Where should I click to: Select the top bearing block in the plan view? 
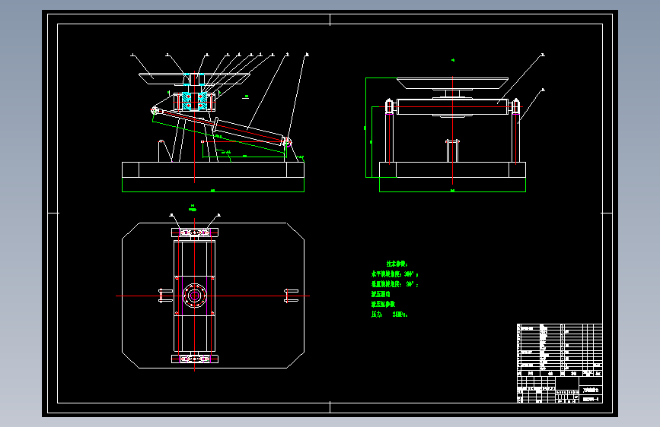tap(194, 232)
